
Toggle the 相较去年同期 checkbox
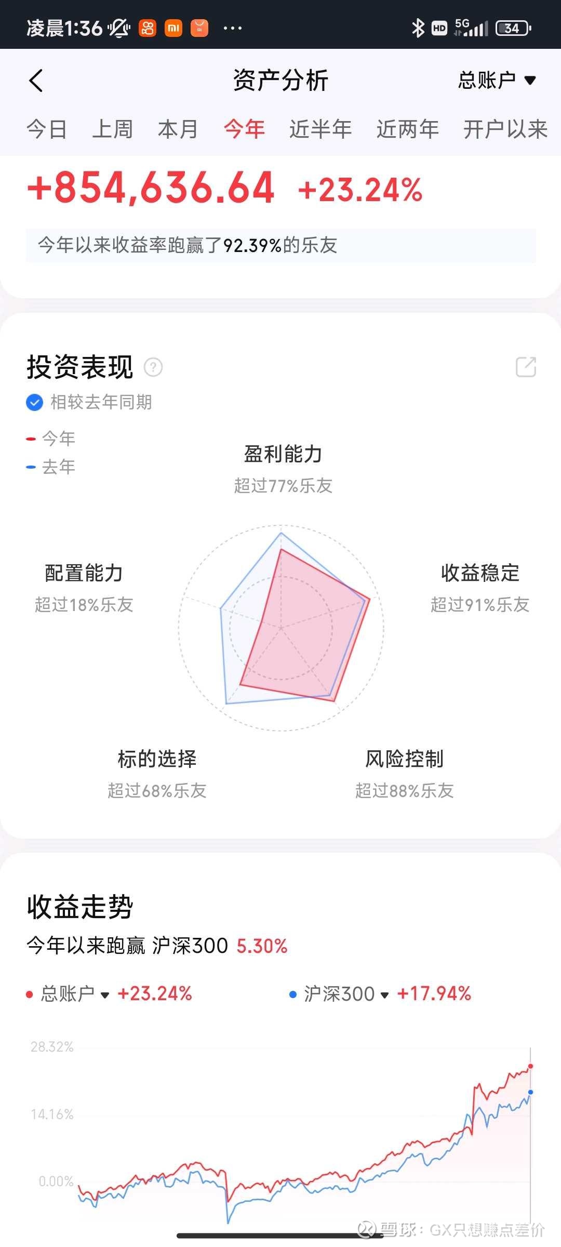[35, 402]
